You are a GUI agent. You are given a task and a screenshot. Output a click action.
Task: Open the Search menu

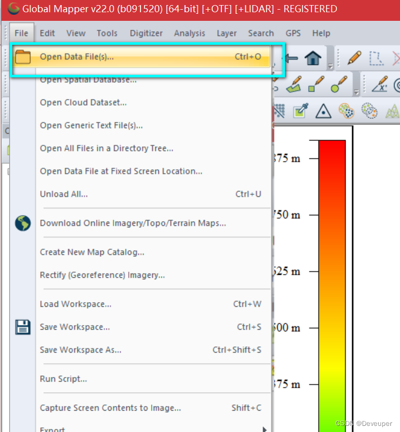point(261,34)
